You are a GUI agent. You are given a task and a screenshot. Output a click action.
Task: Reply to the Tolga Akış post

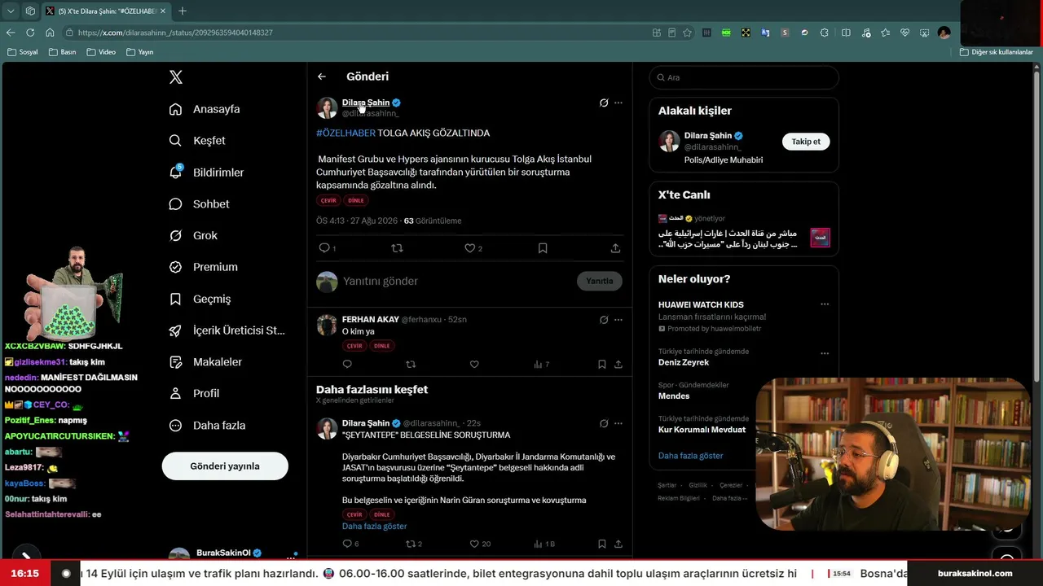(325, 248)
